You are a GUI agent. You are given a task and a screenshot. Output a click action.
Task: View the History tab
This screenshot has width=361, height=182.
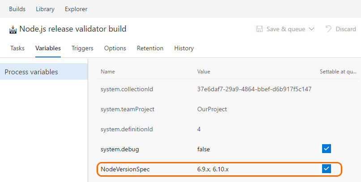[x=184, y=48]
